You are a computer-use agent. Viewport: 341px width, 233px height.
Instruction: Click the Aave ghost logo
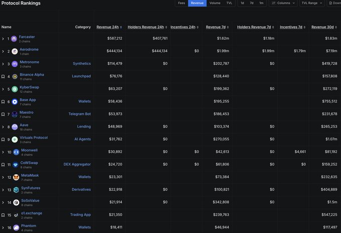click(x=15, y=127)
